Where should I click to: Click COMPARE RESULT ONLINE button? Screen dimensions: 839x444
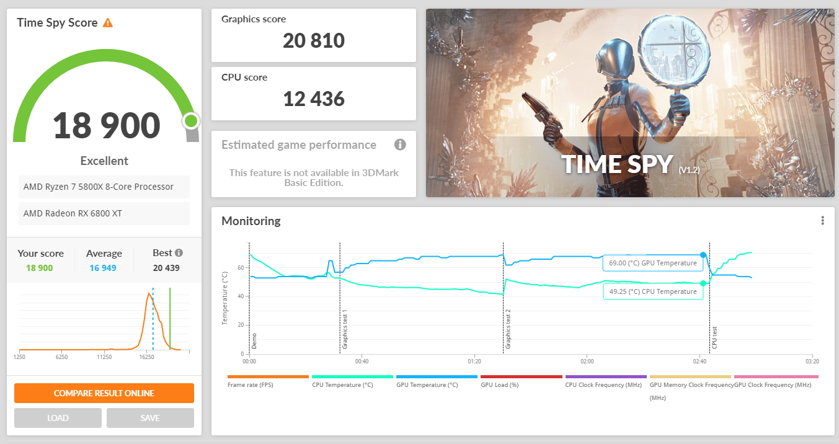point(104,393)
